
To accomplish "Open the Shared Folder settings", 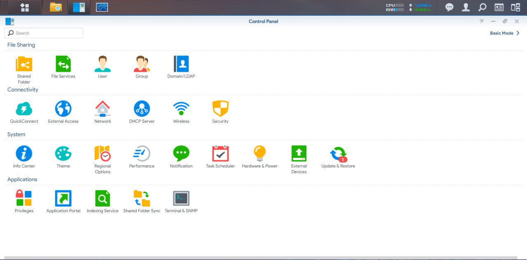I will pos(24,64).
